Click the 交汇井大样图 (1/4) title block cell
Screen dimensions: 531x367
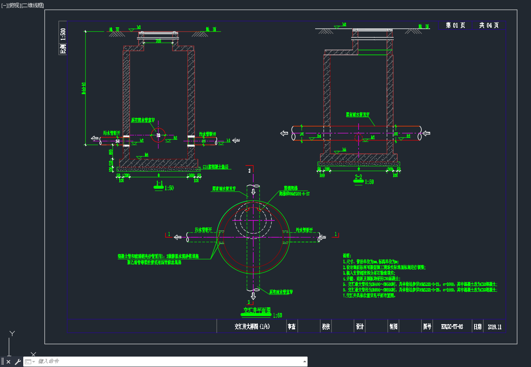(x=252, y=327)
